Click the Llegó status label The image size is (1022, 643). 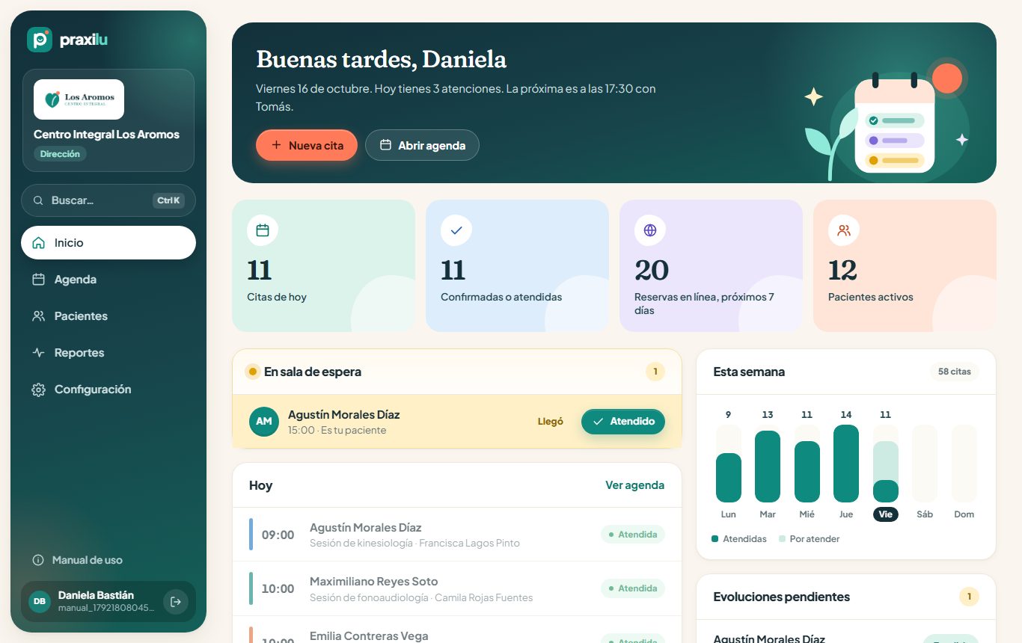click(551, 422)
